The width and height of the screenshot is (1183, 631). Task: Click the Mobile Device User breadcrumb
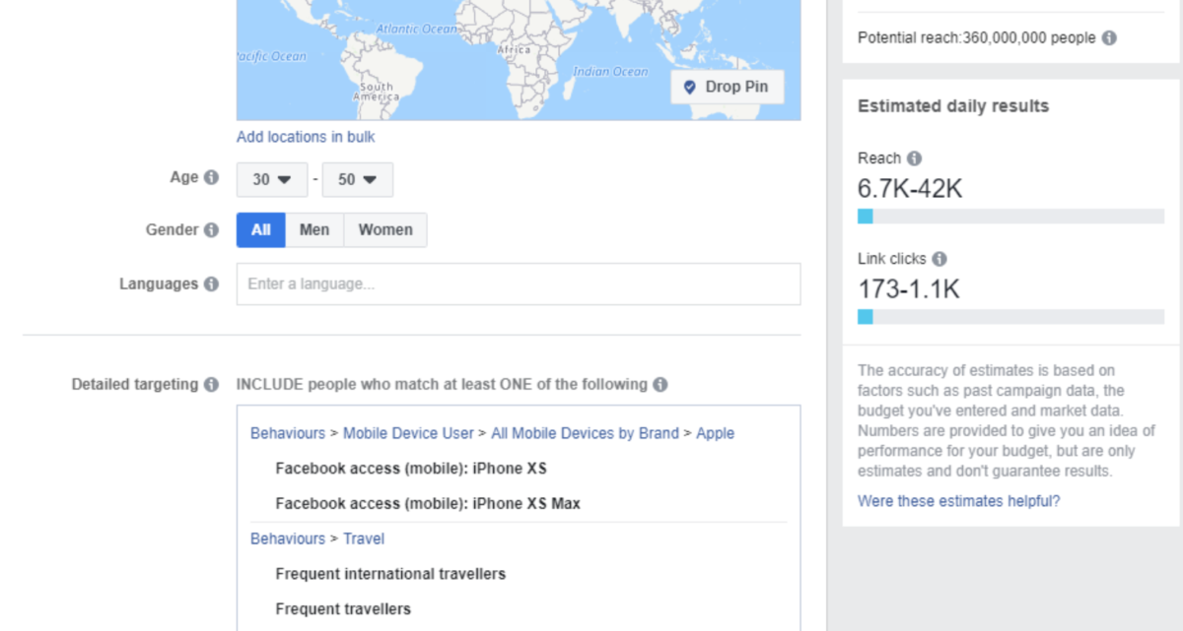point(408,433)
